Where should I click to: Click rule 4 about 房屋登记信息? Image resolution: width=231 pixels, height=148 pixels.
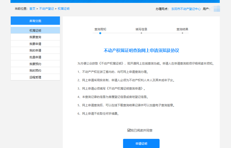click(113, 97)
